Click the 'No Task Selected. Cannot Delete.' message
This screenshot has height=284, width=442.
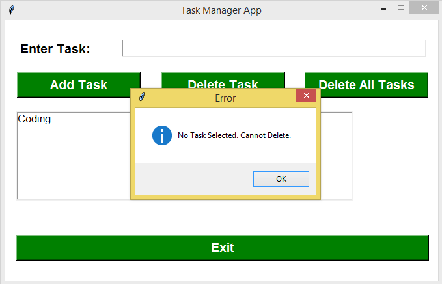click(x=234, y=135)
